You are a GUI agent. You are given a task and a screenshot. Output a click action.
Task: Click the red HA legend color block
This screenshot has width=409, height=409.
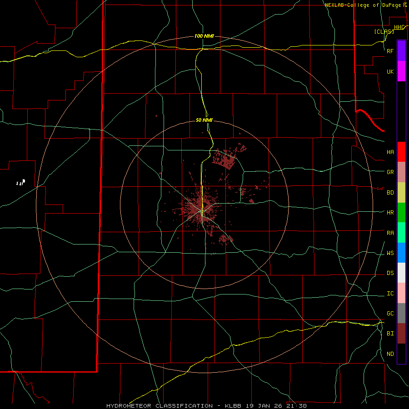tap(401, 152)
